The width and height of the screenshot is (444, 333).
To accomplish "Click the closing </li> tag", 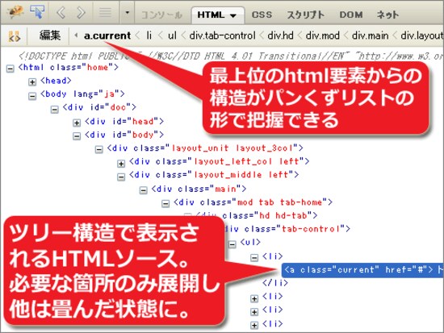I will (275, 283).
